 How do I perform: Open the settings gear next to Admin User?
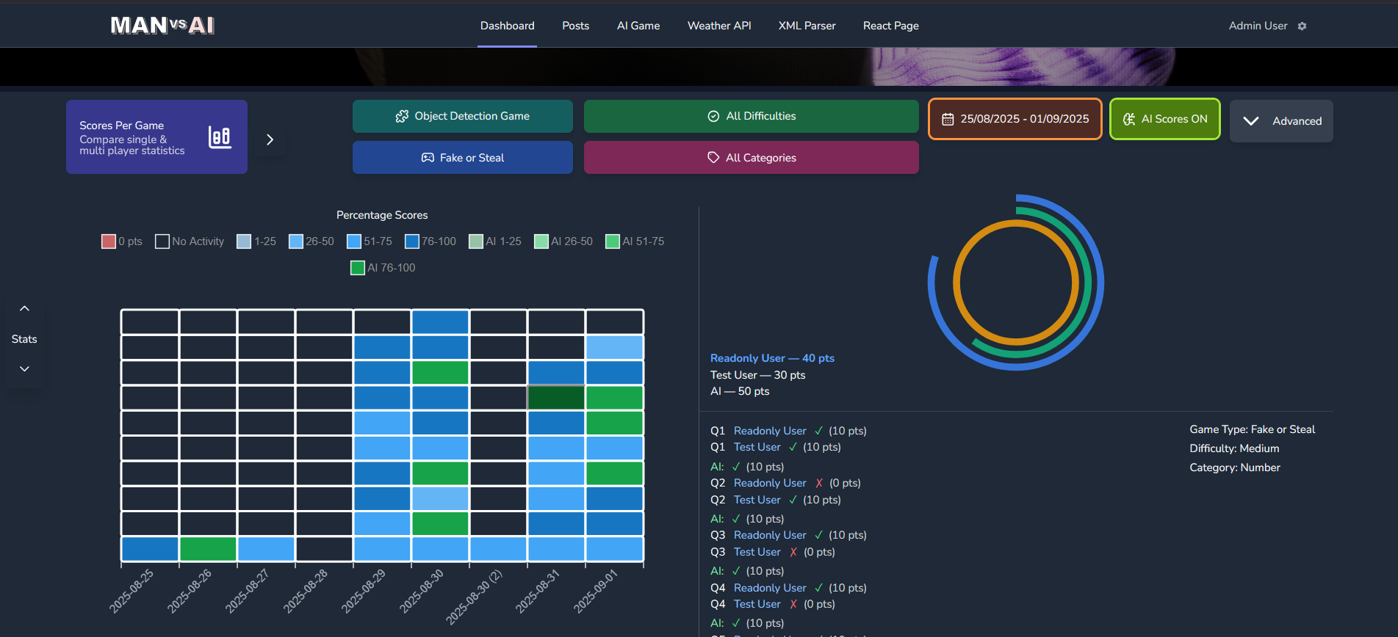point(1302,26)
